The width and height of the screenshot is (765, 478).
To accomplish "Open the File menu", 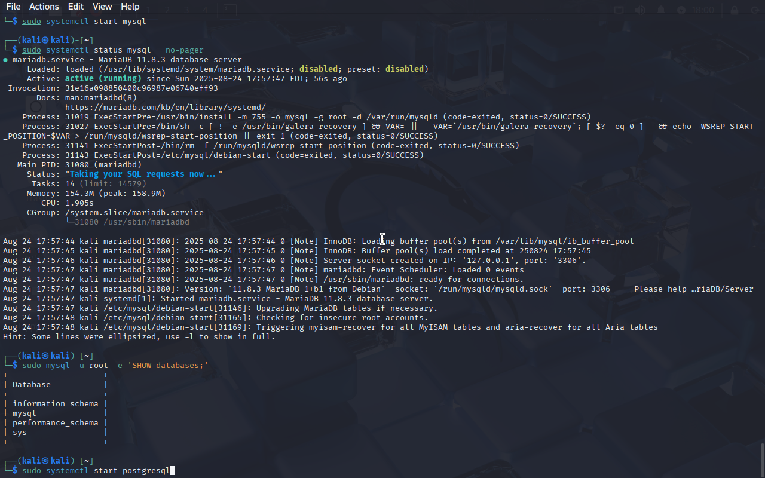I will pyautogui.click(x=13, y=7).
